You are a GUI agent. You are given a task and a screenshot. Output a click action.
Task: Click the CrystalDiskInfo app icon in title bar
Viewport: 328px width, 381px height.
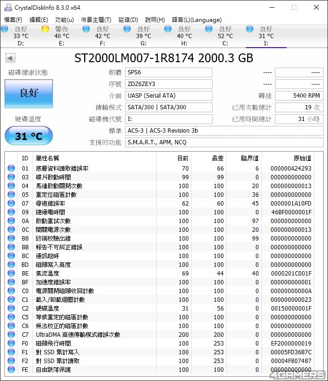point(8,8)
